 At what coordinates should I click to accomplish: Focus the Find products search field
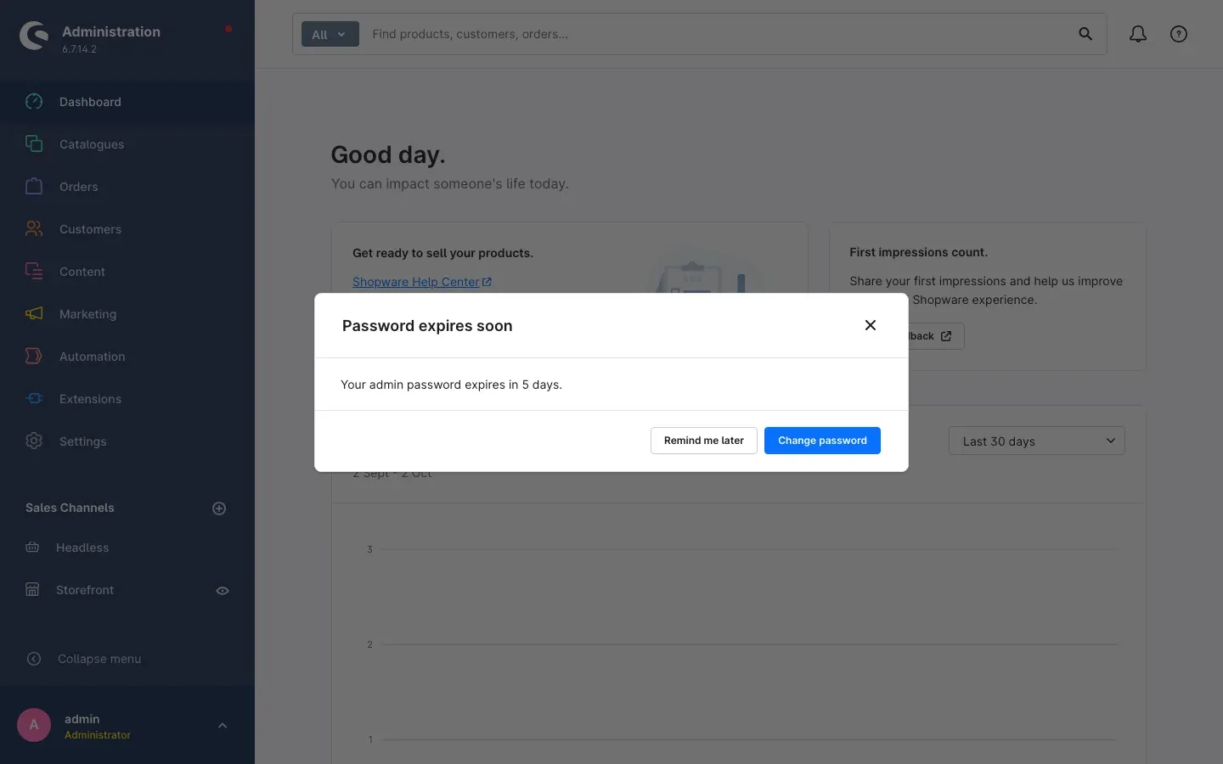click(718, 34)
